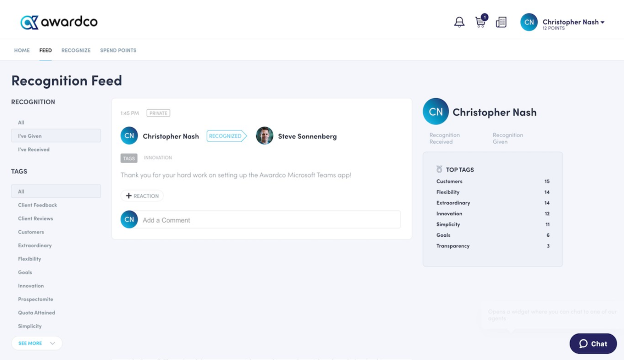Select All under Tags filter

[56, 191]
